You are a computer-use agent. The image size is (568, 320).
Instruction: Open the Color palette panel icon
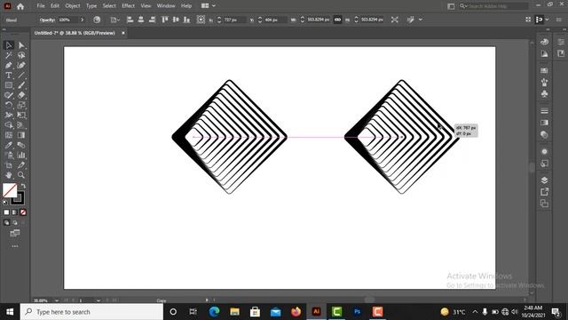point(544,42)
